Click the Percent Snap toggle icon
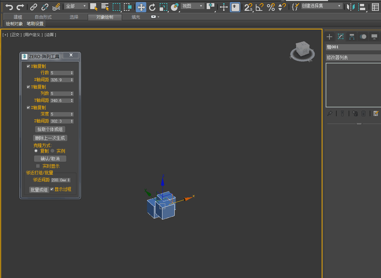Viewport: 381px width, 278px height. point(271,7)
